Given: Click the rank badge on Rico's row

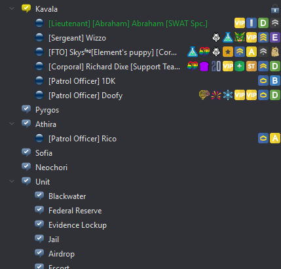Looking at the screenshot, I should tap(263, 138).
